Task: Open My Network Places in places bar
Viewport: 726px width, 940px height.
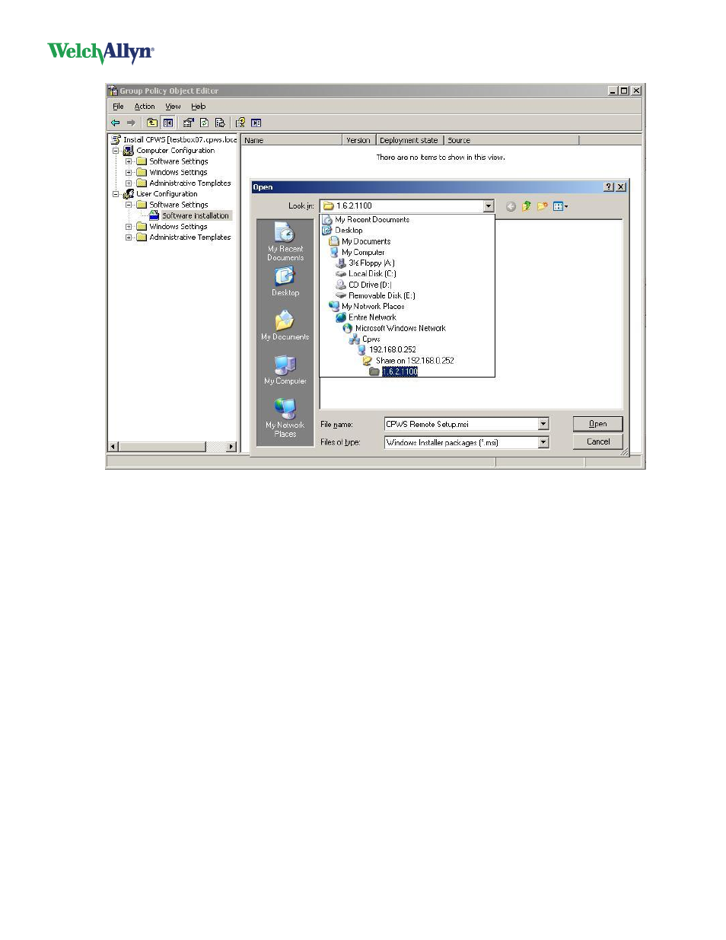Action: tap(285, 417)
